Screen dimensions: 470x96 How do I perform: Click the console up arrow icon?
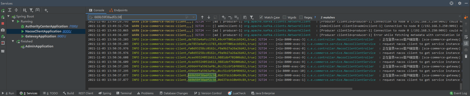(x=466, y=24)
